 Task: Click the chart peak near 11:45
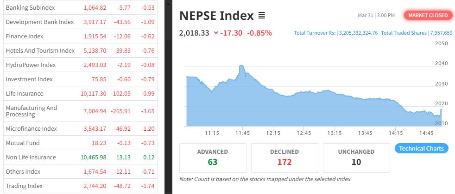coord(241,67)
